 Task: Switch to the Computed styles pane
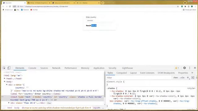click(x=122, y=73)
